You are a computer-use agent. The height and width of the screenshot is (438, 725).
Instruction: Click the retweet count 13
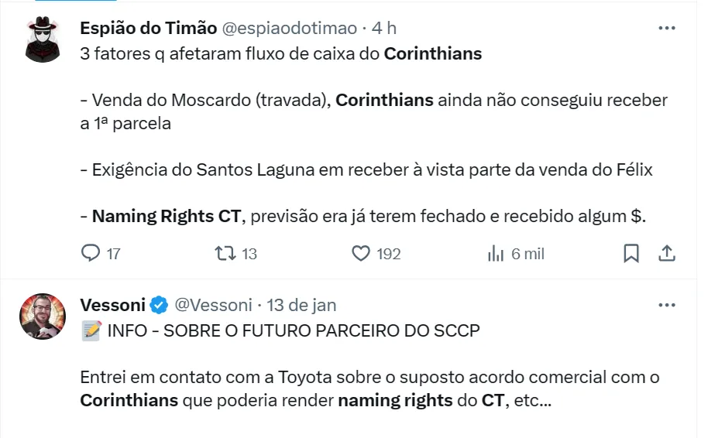pyautogui.click(x=249, y=253)
